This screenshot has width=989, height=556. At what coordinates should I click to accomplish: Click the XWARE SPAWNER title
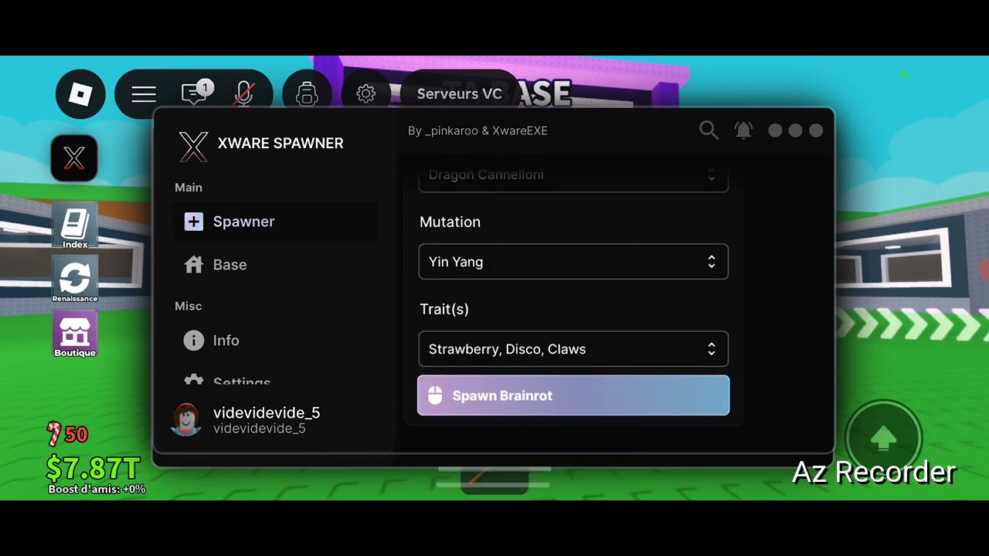point(280,144)
